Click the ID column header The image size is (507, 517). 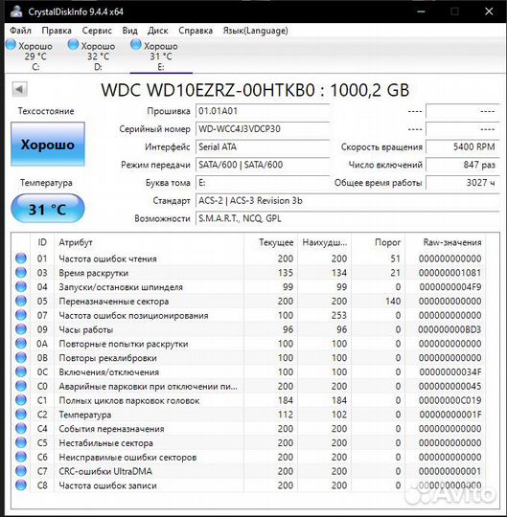42,242
